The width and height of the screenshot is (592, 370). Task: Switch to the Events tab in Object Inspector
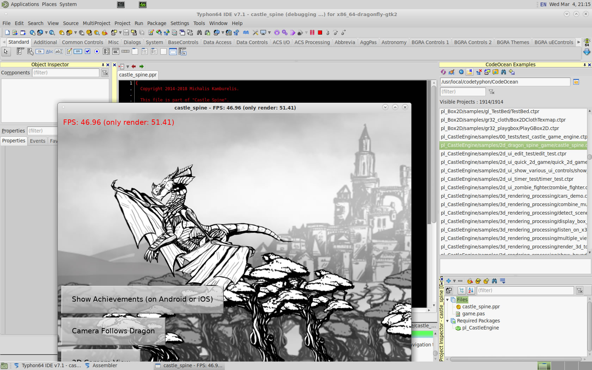(38, 141)
